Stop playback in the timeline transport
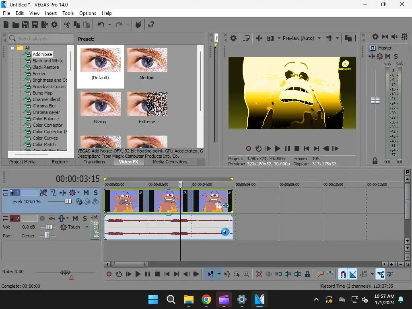Image resolution: width=412 pixels, height=309 pixels. click(157, 274)
